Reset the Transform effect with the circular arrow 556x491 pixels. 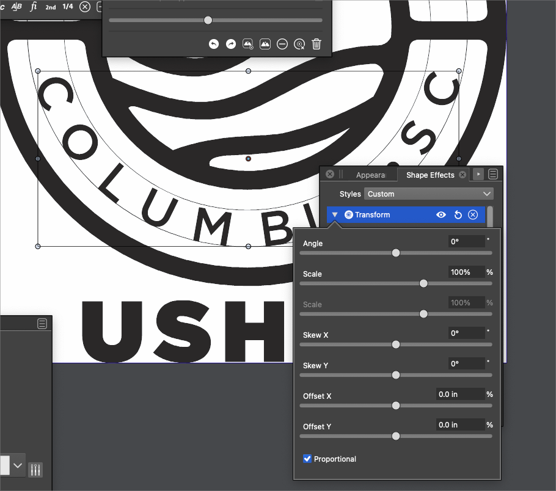point(458,215)
